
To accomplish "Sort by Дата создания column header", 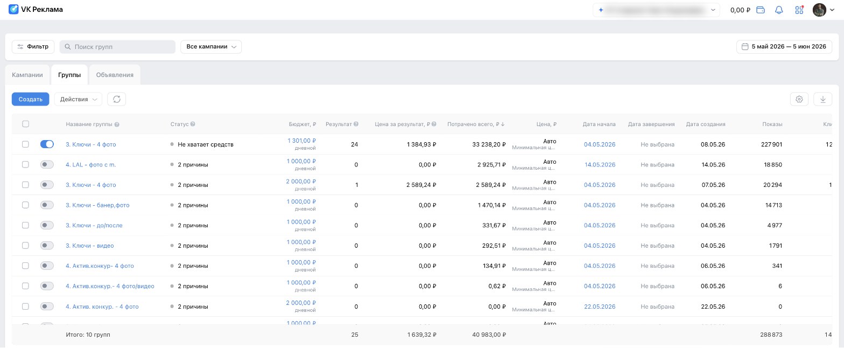I will point(706,124).
